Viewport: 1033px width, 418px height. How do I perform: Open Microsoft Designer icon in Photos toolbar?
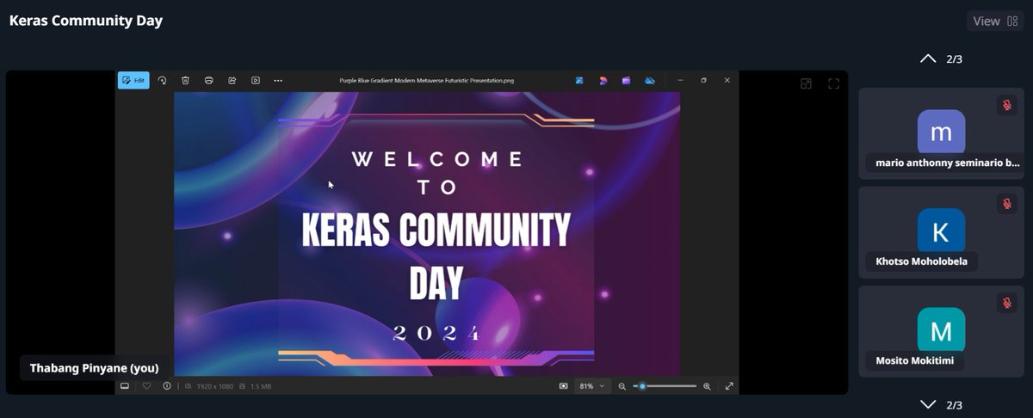click(x=603, y=80)
